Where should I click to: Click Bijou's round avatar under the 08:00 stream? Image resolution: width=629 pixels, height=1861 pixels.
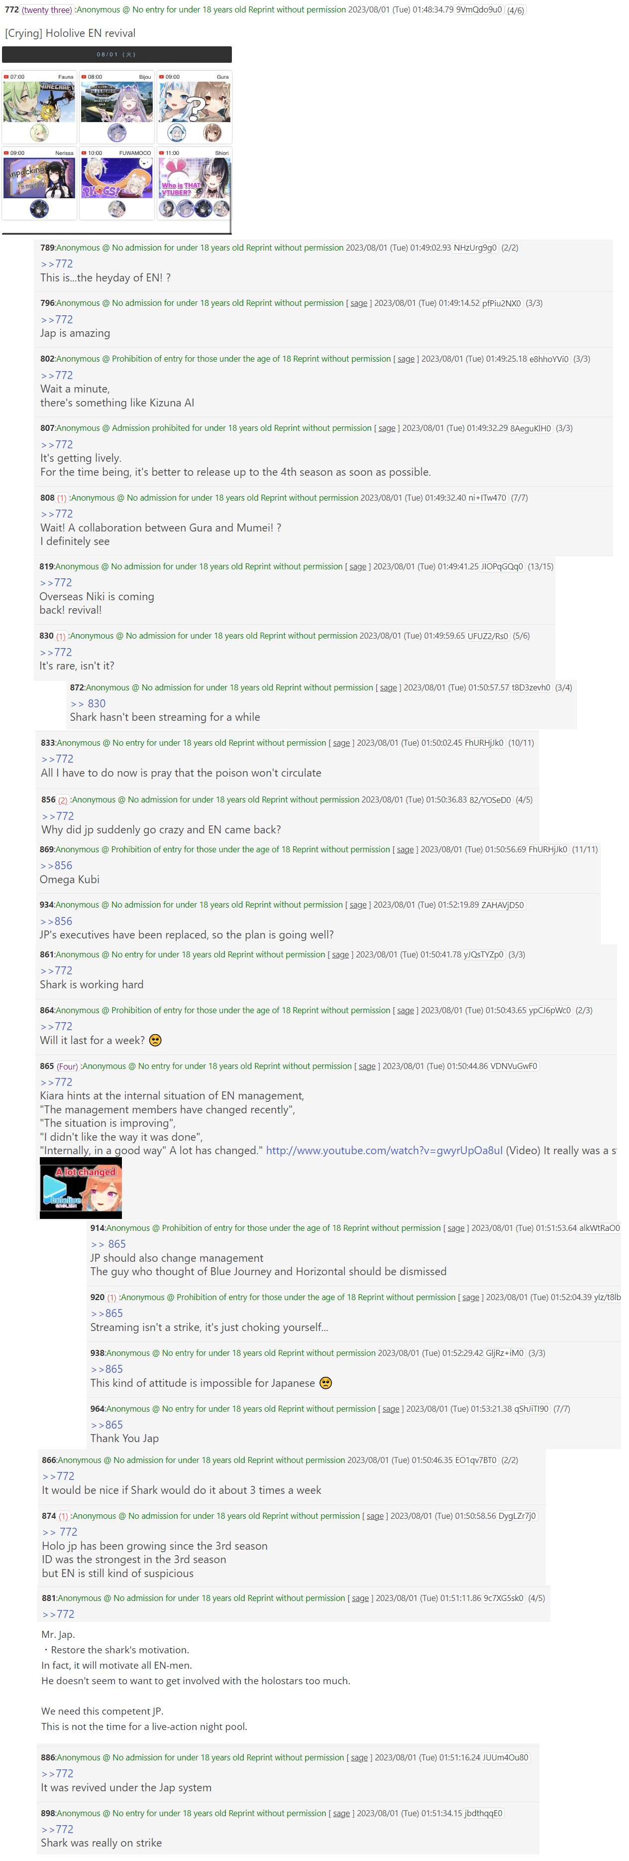click(x=117, y=132)
